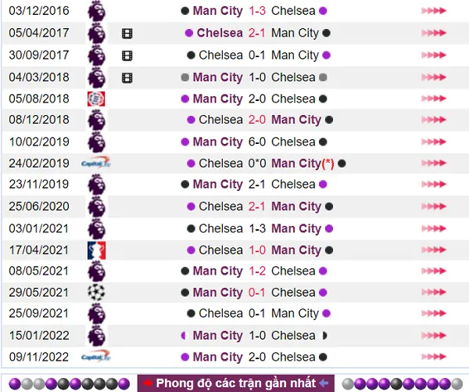
Task: Click 'Phong độ các trận gần nhất' banner
Action: click(x=236, y=383)
